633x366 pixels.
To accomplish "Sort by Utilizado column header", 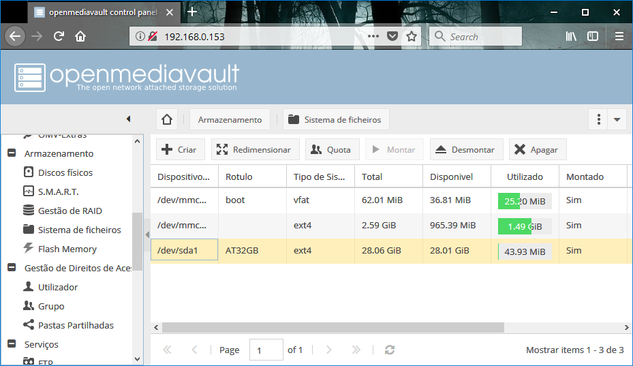I will tap(525, 177).
